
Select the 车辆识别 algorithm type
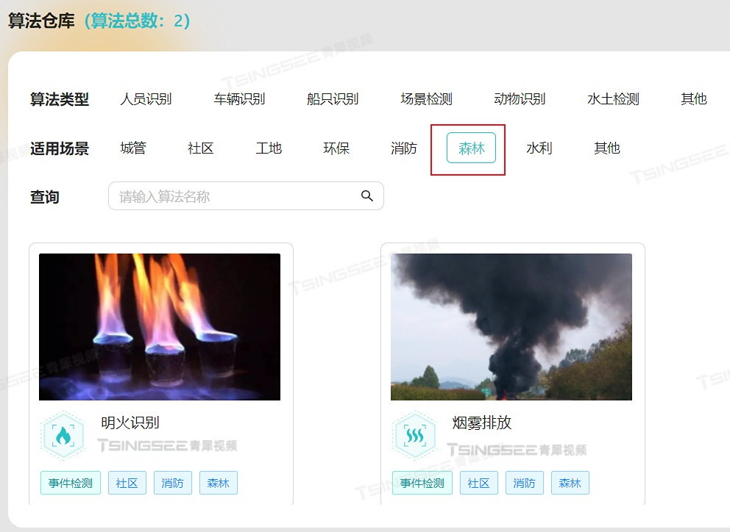pos(239,99)
